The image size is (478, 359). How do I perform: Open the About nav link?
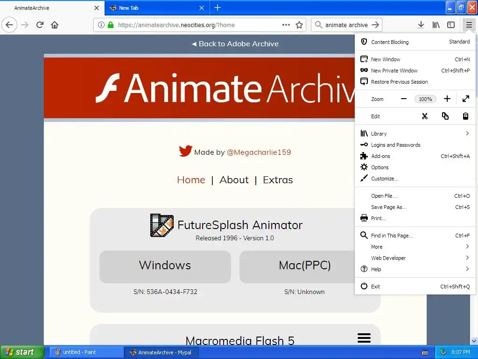point(234,180)
